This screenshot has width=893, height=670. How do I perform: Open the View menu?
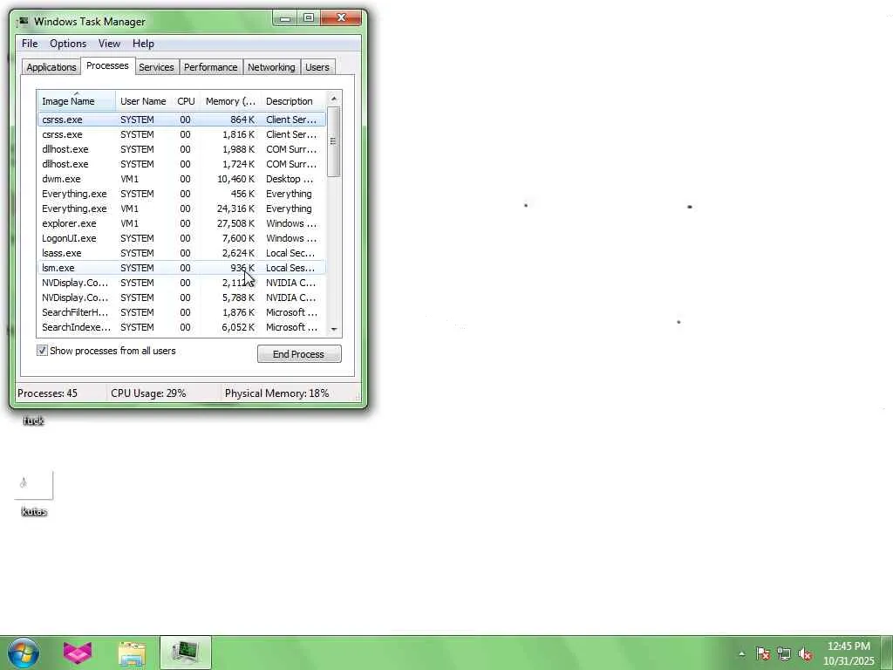coord(109,44)
